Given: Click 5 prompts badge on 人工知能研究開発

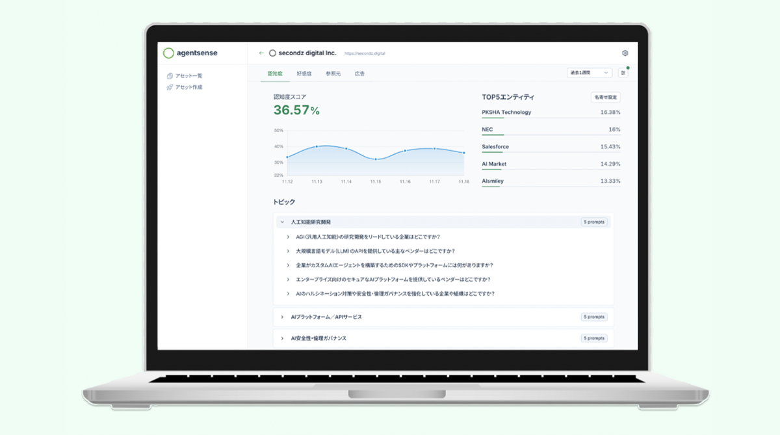Looking at the screenshot, I should coord(594,222).
